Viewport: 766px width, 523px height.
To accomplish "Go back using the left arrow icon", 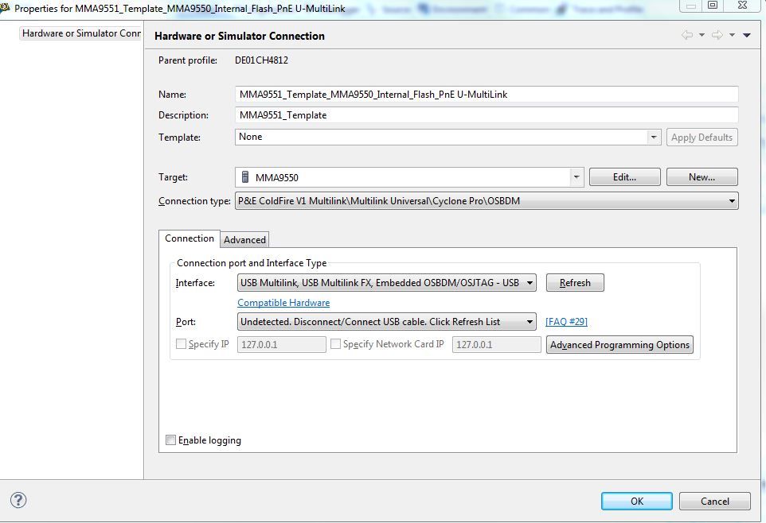I will (687, 35).
